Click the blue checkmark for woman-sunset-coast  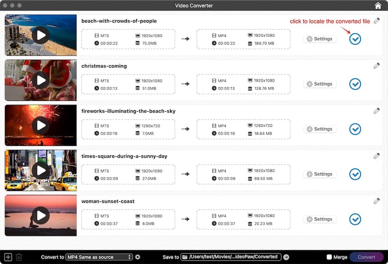(x=355, y=219)
